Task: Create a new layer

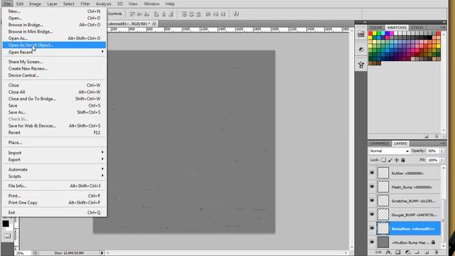Action: click(427, 252)
